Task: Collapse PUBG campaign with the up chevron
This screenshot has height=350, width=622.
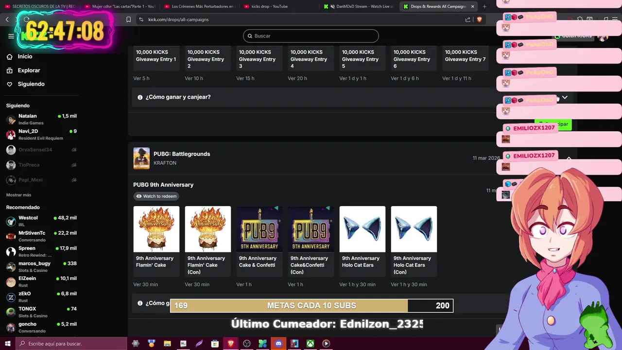Action: (x=569, y=158)
